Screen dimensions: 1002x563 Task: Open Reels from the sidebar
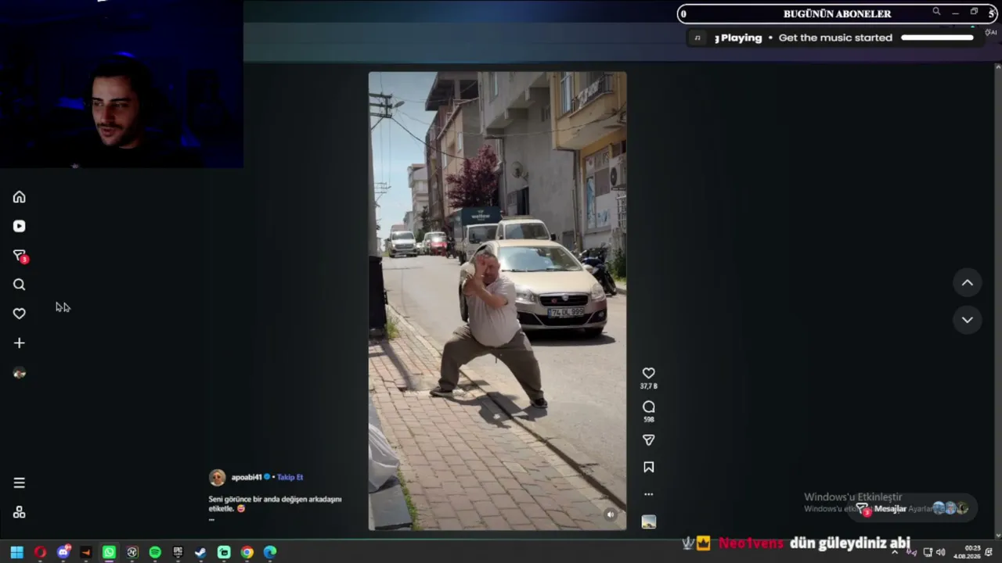pyautogui.click(x=20, y=226)
